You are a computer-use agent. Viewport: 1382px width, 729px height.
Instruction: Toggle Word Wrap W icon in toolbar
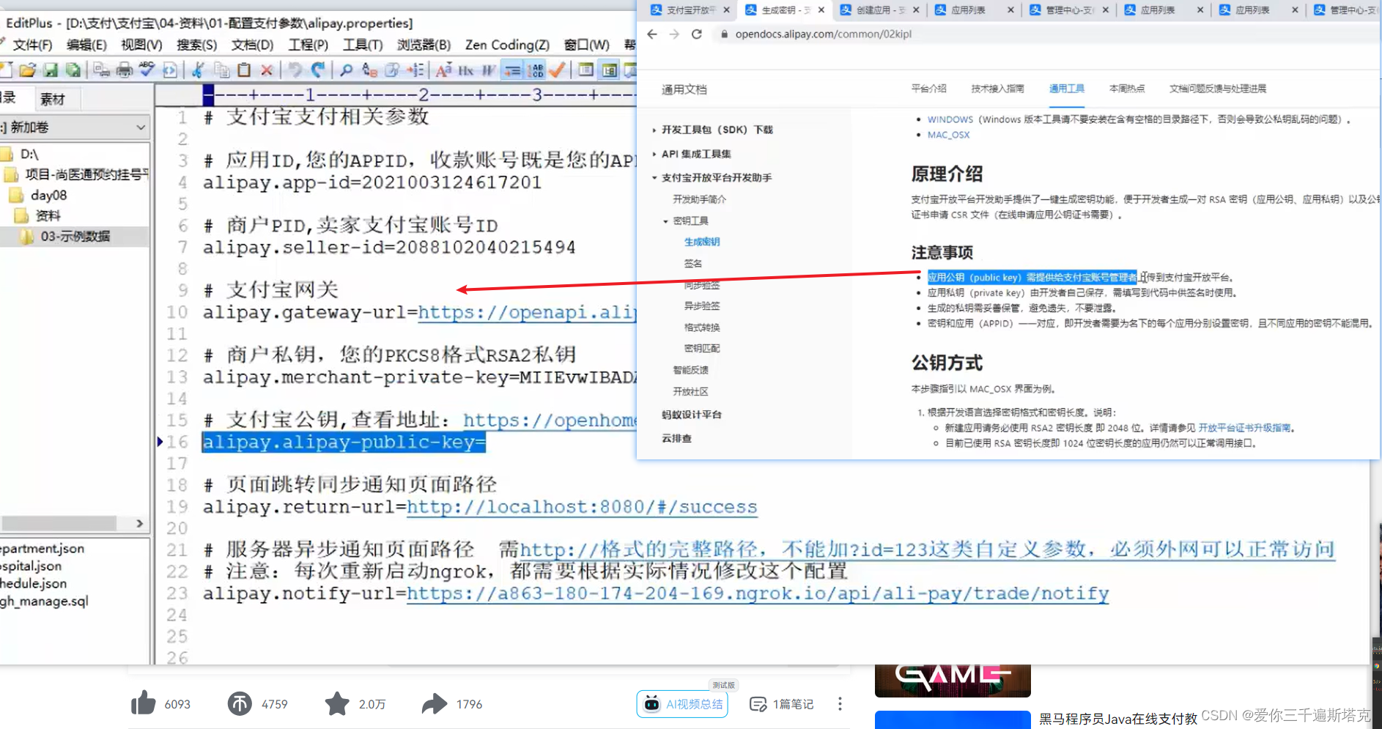pyautogui.click(x=489, y=70)
